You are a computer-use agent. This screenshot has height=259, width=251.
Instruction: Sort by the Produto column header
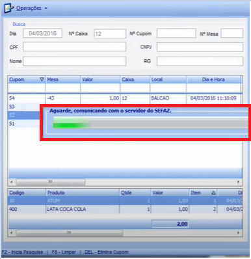(x=83, y=193)
